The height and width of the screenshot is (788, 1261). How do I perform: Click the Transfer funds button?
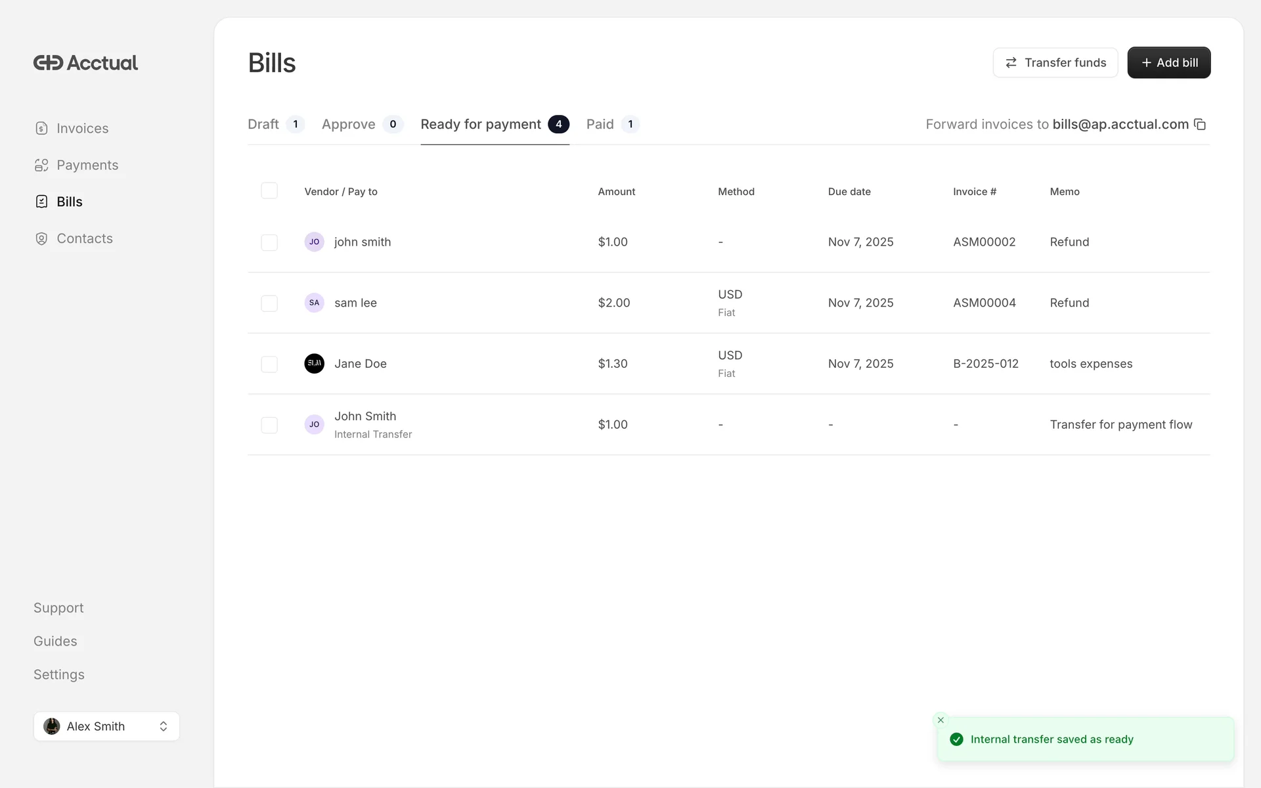[1055, 63]
